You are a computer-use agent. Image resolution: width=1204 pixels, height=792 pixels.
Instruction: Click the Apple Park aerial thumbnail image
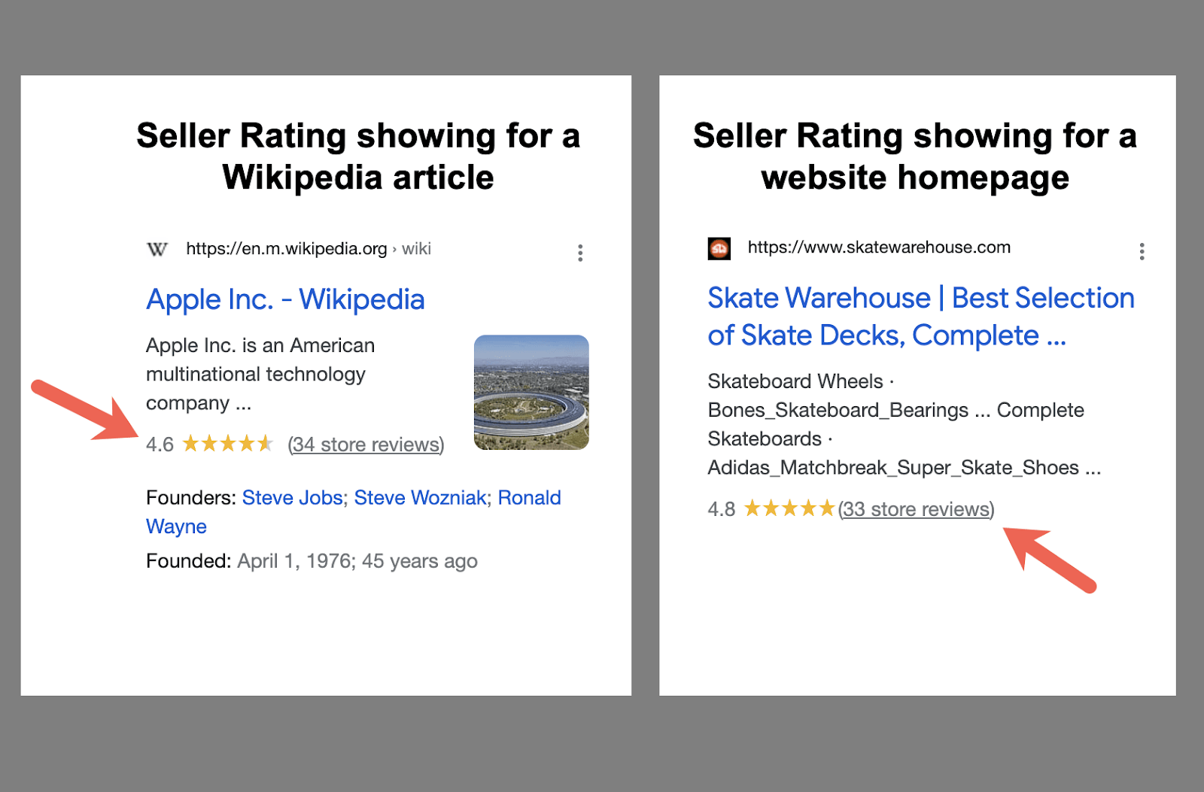coord(531,393)
